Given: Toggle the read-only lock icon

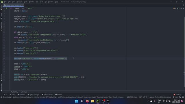Looking at the screenshot, I should (x=180, y=97).
